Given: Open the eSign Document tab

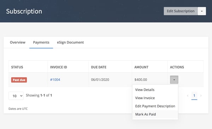Looking at the screenshot, I should coord(70,43).
